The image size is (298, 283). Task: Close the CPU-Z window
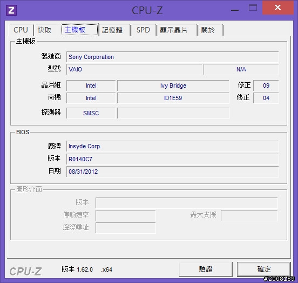(277, 8)
